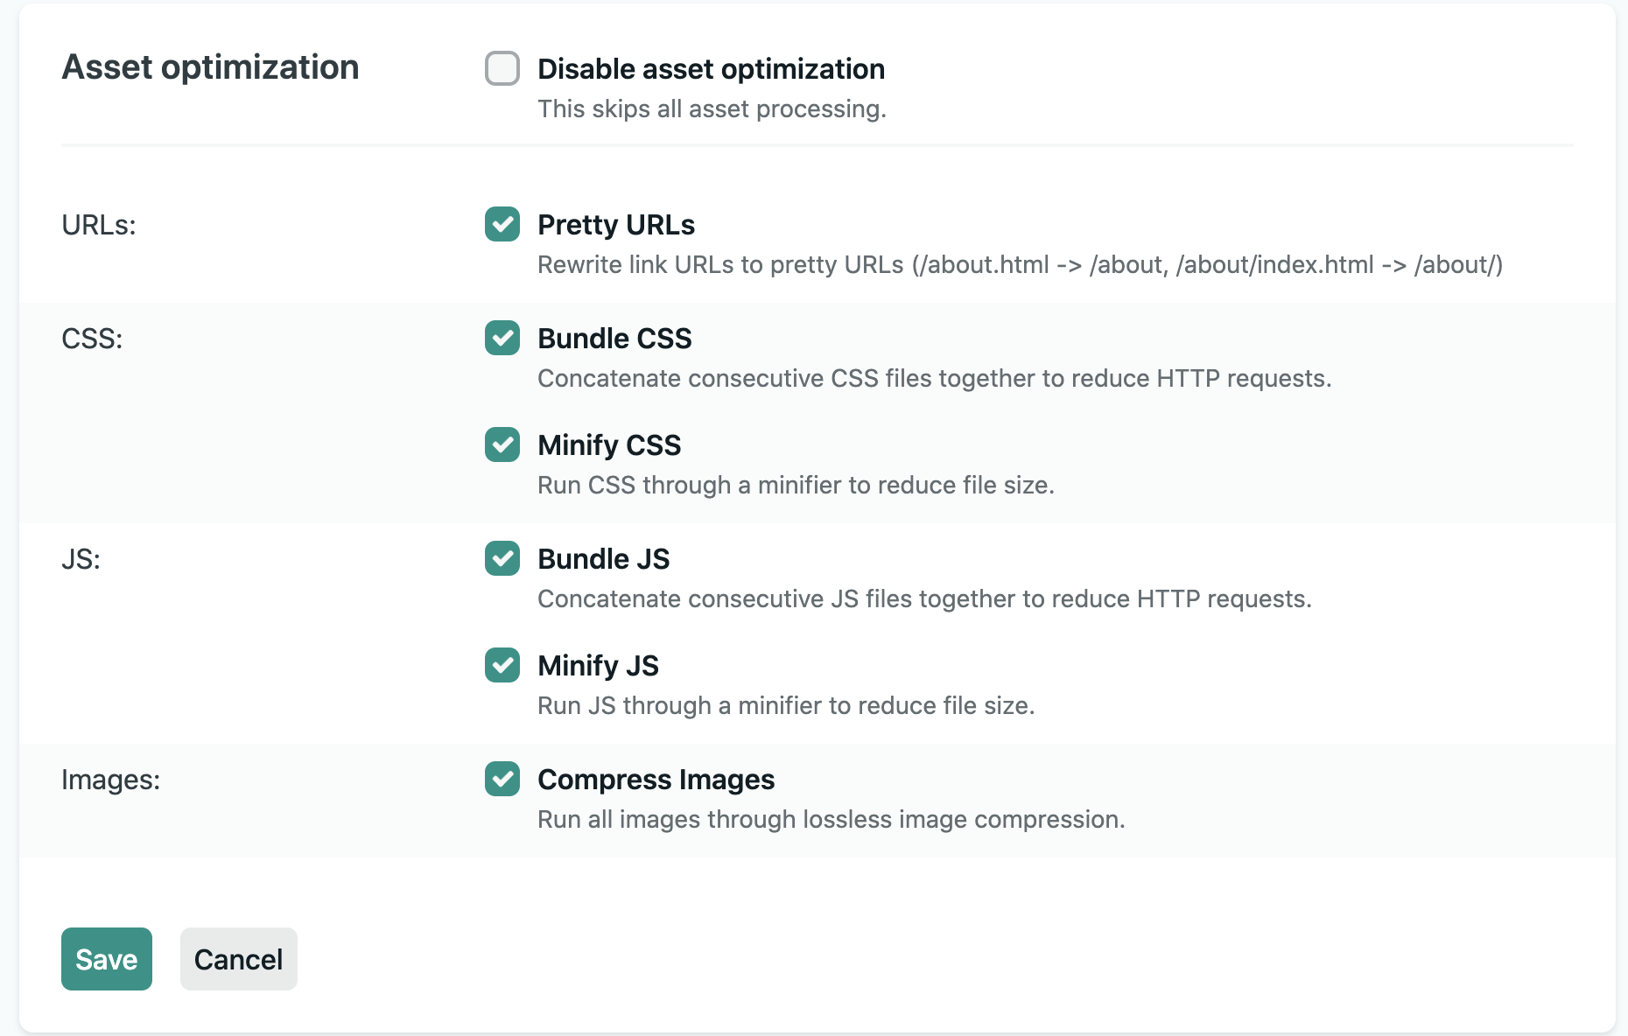The width and height of the screenshot is (1628, 1036).
Task: Enable the Disable asset optimization checkbox
Action: pyautogui.click(x=502, y=68)
